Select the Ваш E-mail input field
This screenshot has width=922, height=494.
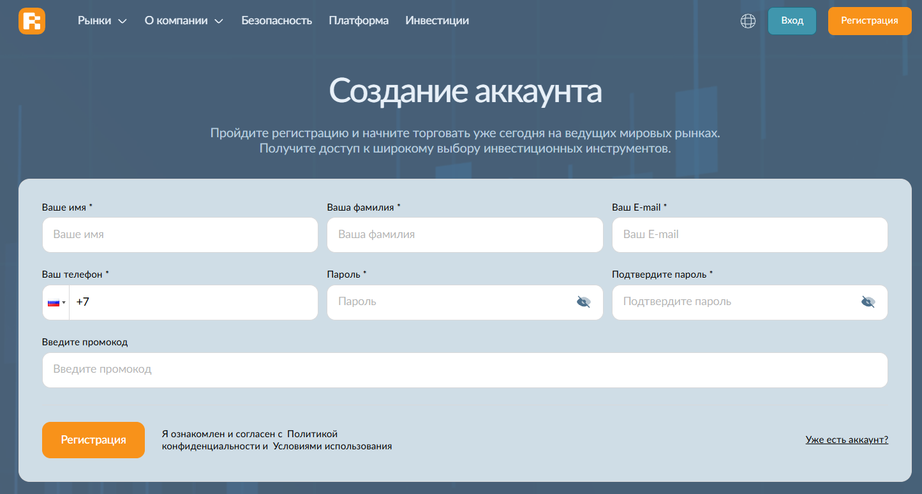point(750,235)
